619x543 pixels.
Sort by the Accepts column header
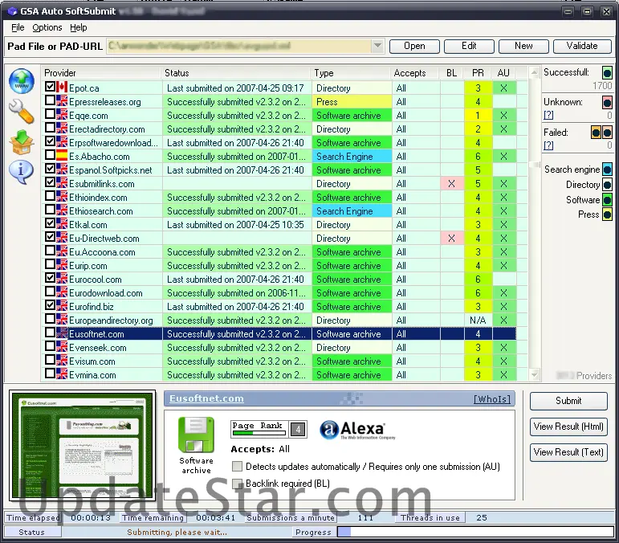pos(416,73)
